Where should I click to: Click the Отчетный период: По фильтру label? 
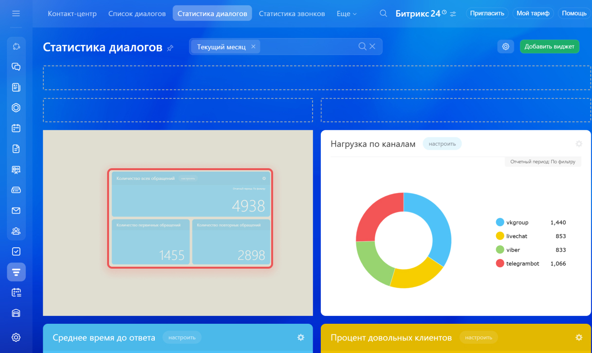(543, 161)
